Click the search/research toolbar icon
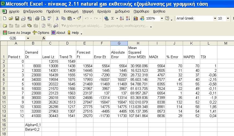 coord(30,18)
